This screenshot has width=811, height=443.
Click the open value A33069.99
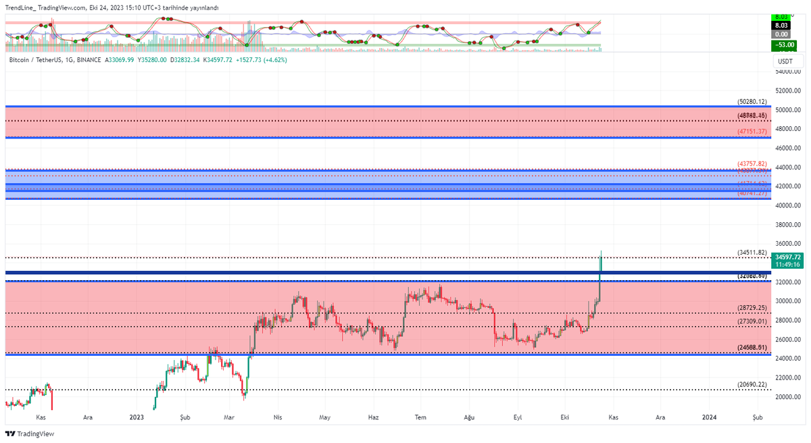120,60
